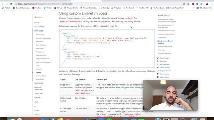The width and height of the screenshot is (214, 120).
Task: Jump to Common questions section
Action: tap(165, 53)
